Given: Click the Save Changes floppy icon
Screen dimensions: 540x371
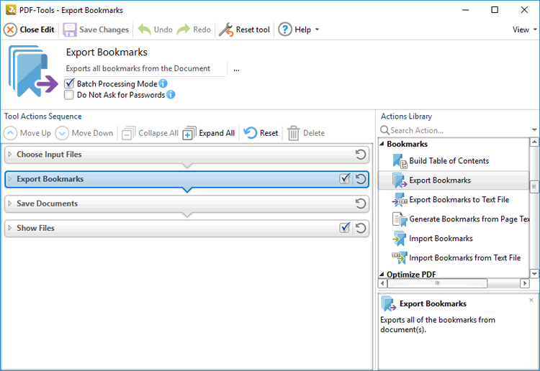Looking at the screenshot, I should tap(70, 30).
